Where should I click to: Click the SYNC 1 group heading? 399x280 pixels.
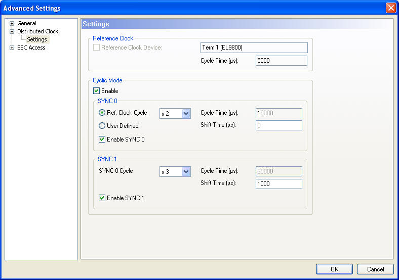107,159
